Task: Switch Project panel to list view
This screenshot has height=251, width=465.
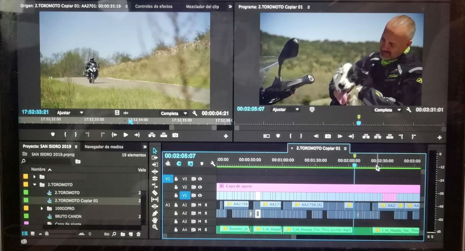Action: coord(25,233)
